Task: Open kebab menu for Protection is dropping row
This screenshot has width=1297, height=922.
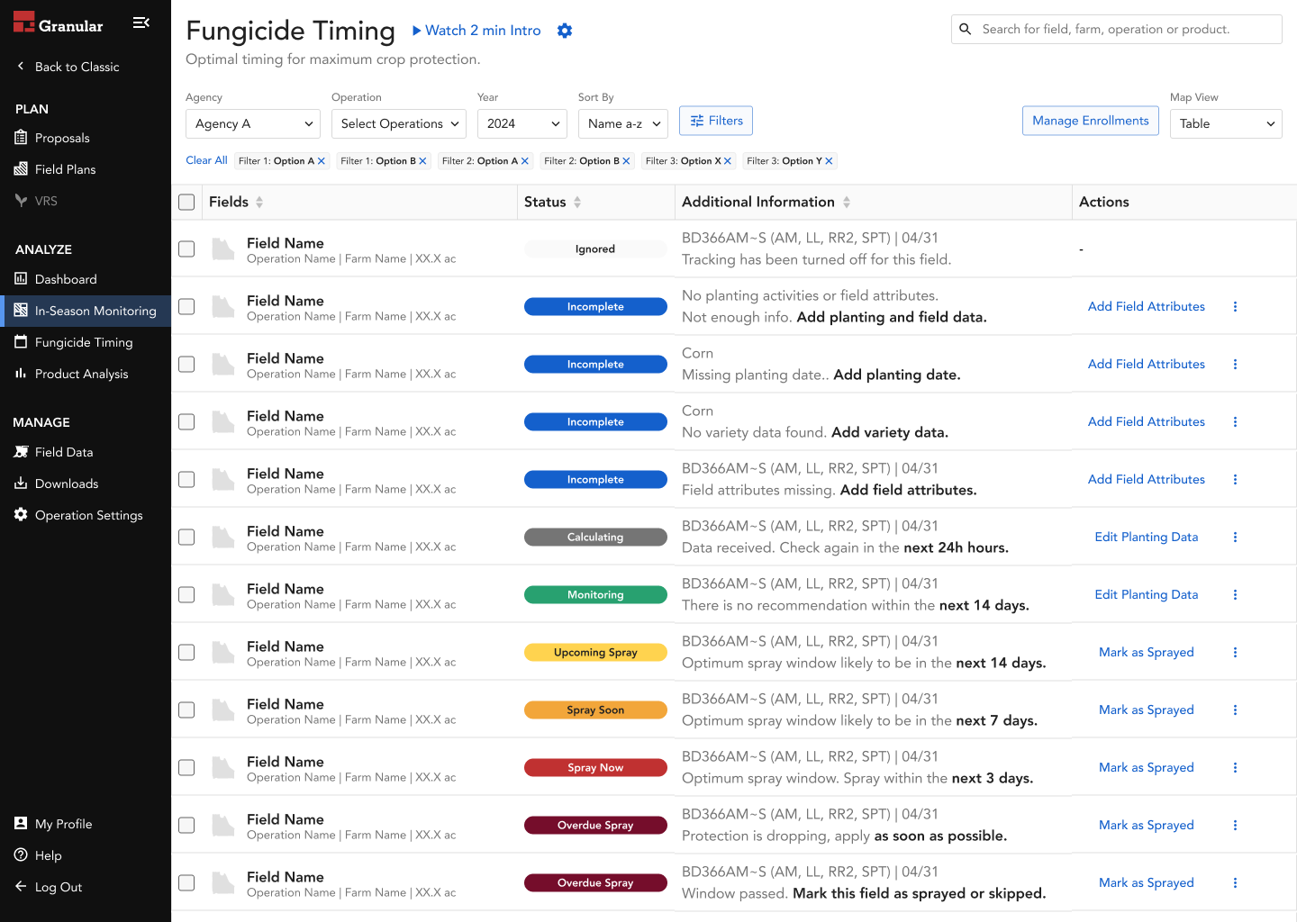Action: 1235,826
